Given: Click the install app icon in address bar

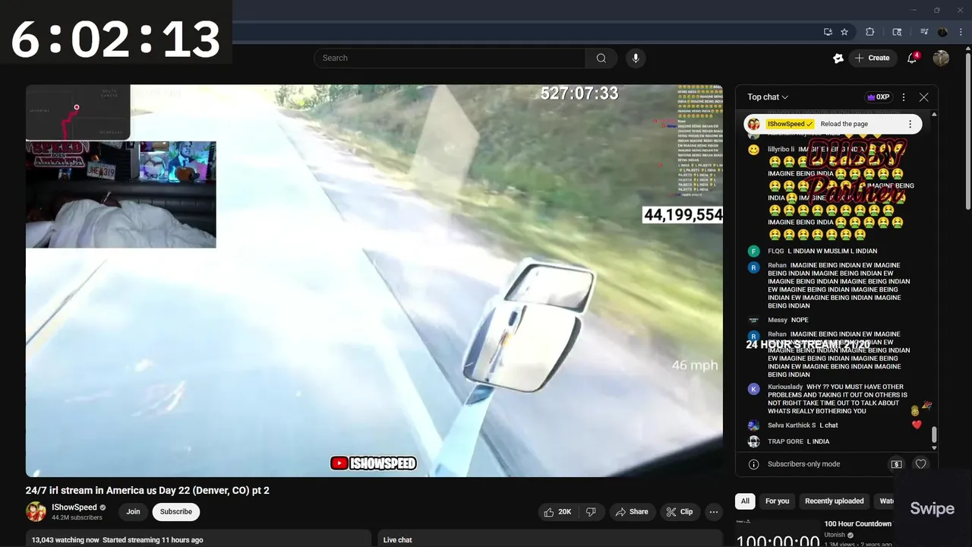Looking at the screenshot, I should [x=828, y=32].
